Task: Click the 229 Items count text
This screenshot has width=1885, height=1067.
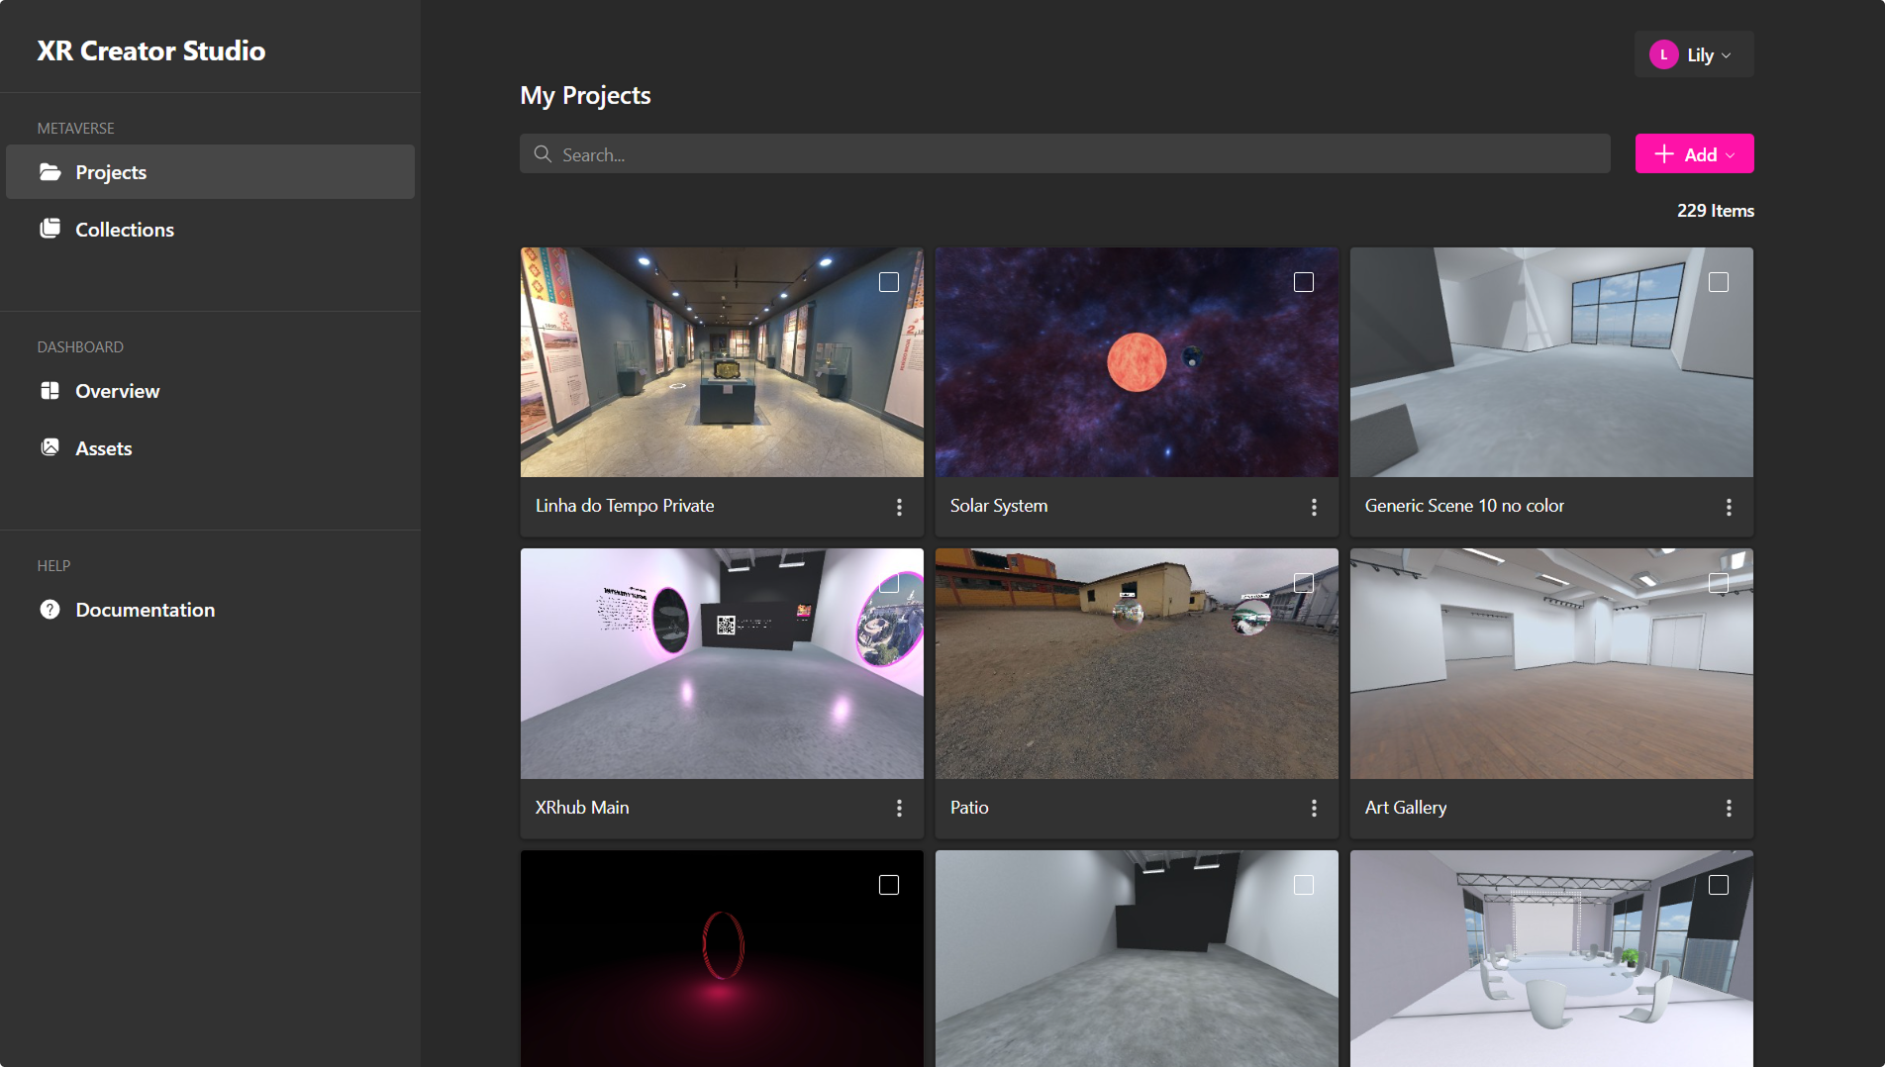Action: [1715, 211]
